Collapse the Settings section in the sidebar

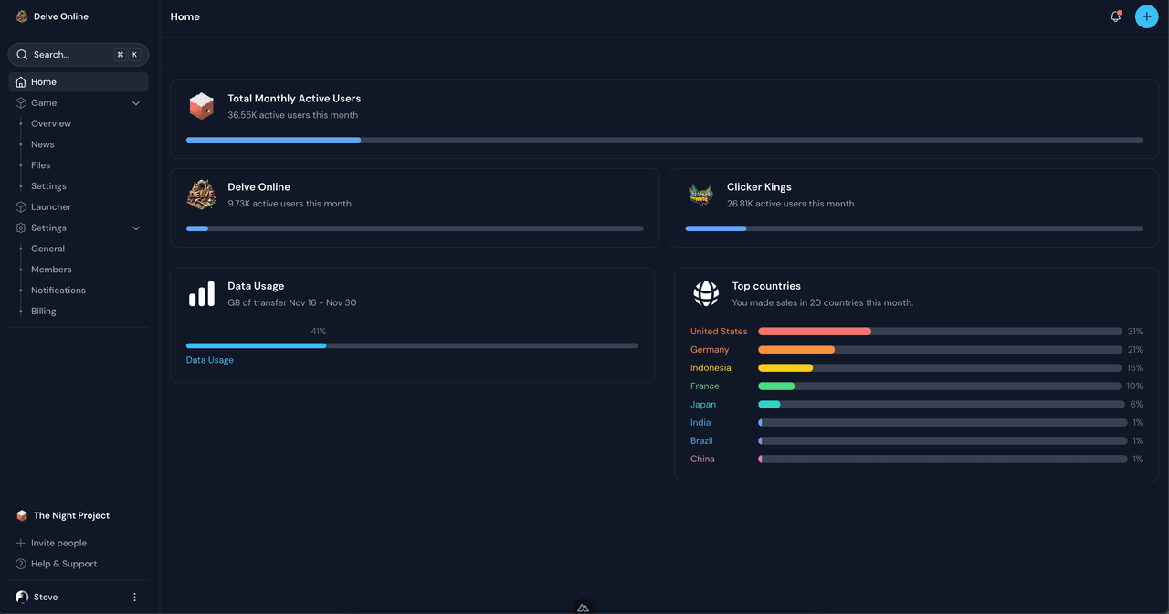tap(135, 228)
